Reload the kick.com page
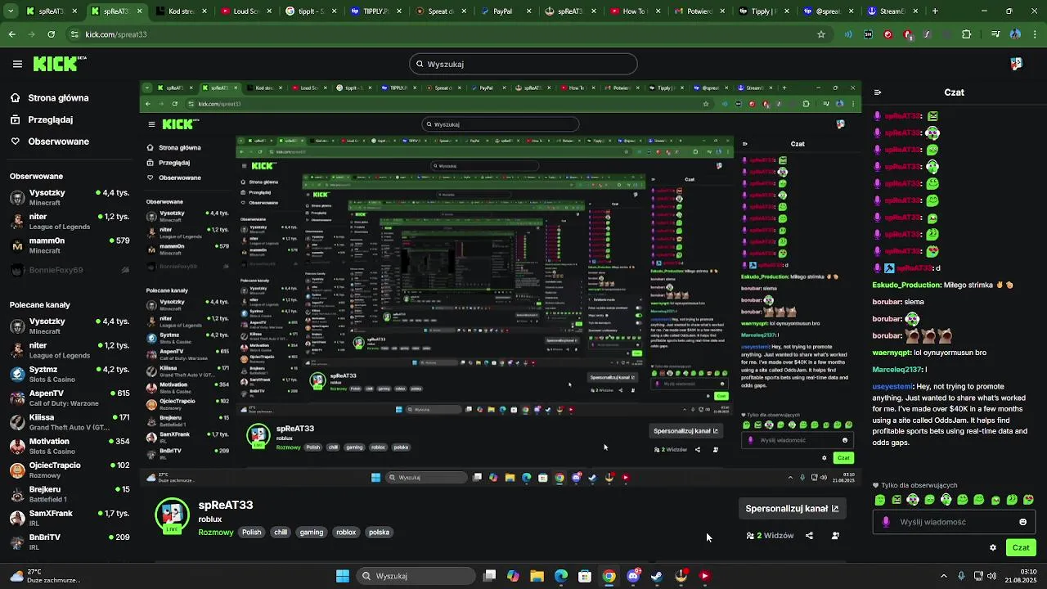Viewport: 1047px width, 589px height. coord(52,34)
